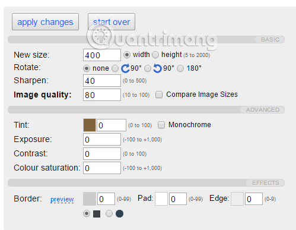Click the Contrast input field
The image size is (296, 230).
pos(102,153)
